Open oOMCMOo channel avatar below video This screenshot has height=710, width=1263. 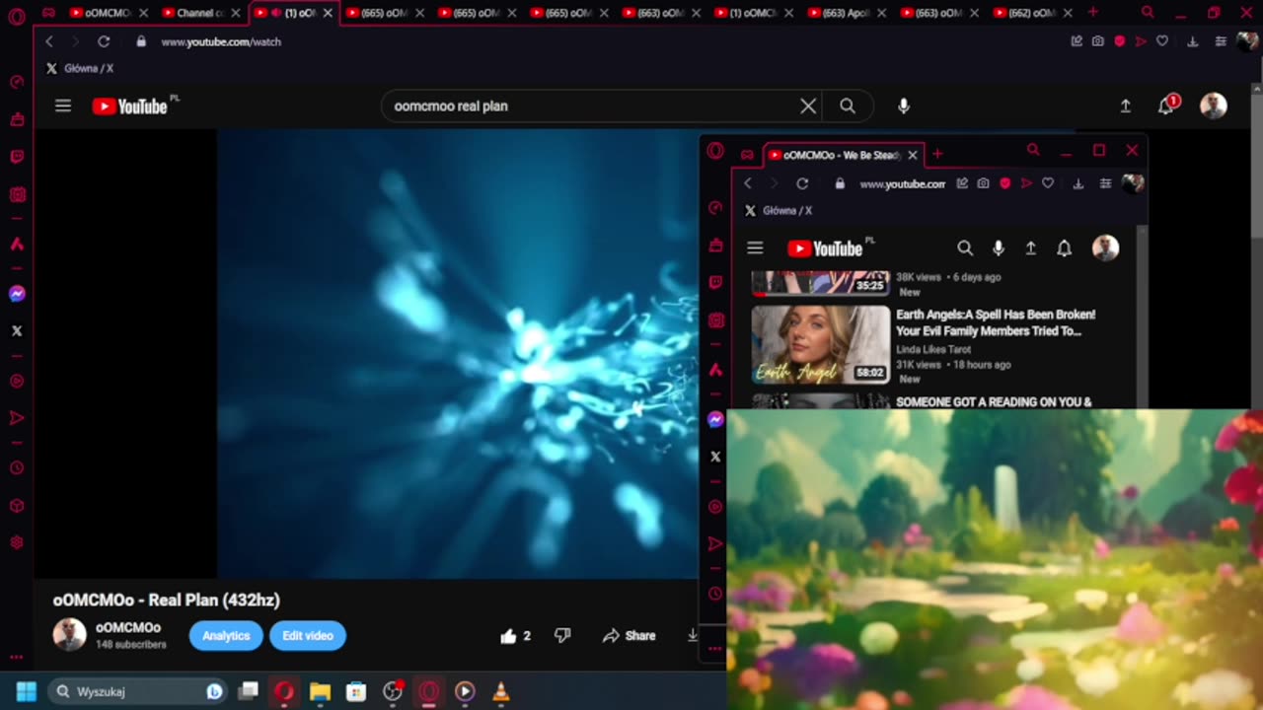tap(69, 634)
